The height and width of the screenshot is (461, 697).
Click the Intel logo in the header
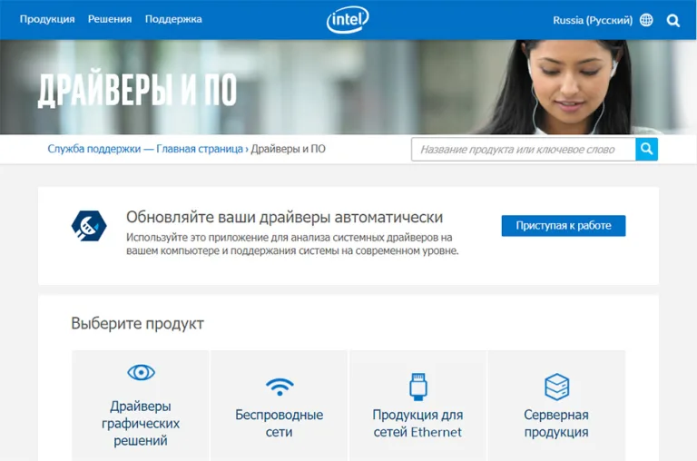tap(348, 20)
